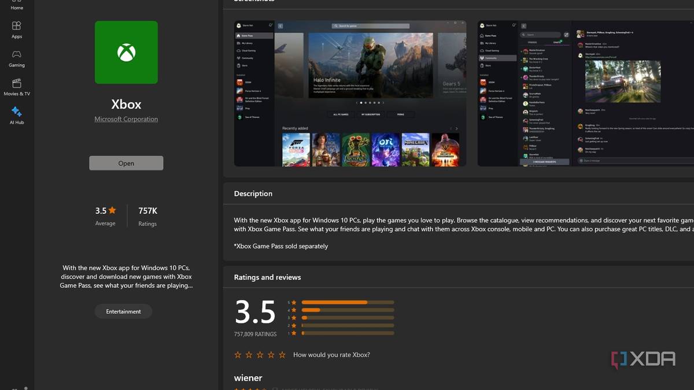Click the short Xbox app summary text
This screenshot has width=694, height=390.
(x=126, y=277)
